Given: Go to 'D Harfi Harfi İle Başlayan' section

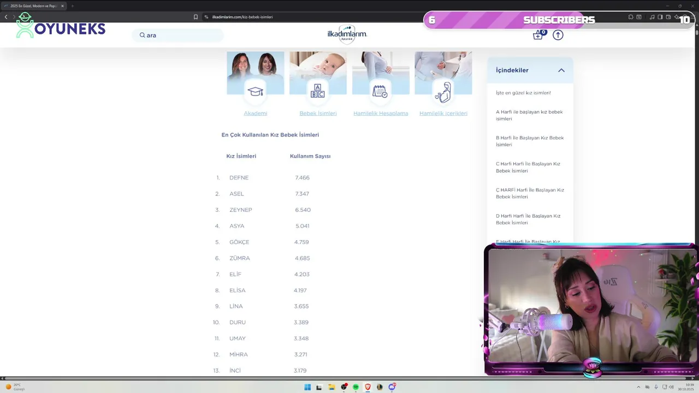Looking at the screenshot, I should [528, 219].
